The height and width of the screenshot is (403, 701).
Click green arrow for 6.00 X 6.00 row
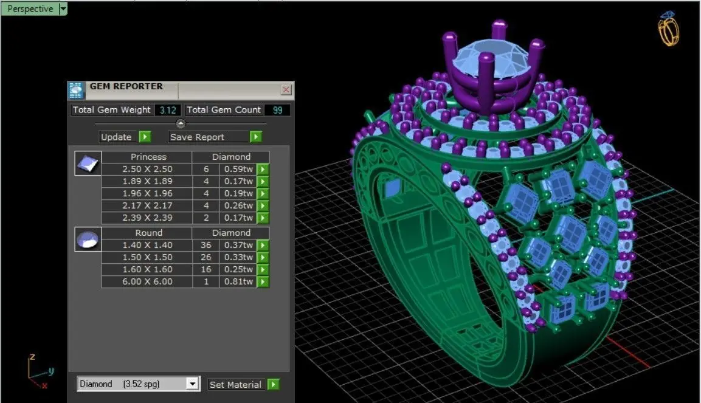click(x=263, y=281)
